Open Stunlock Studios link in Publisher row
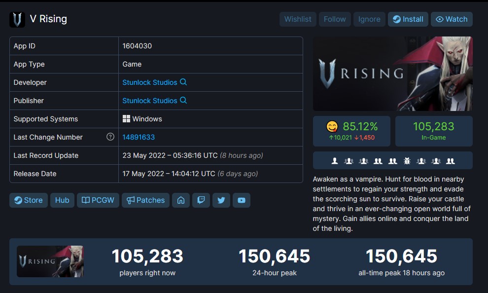This screenshot has width=488, height=293. tap(150, 101)
